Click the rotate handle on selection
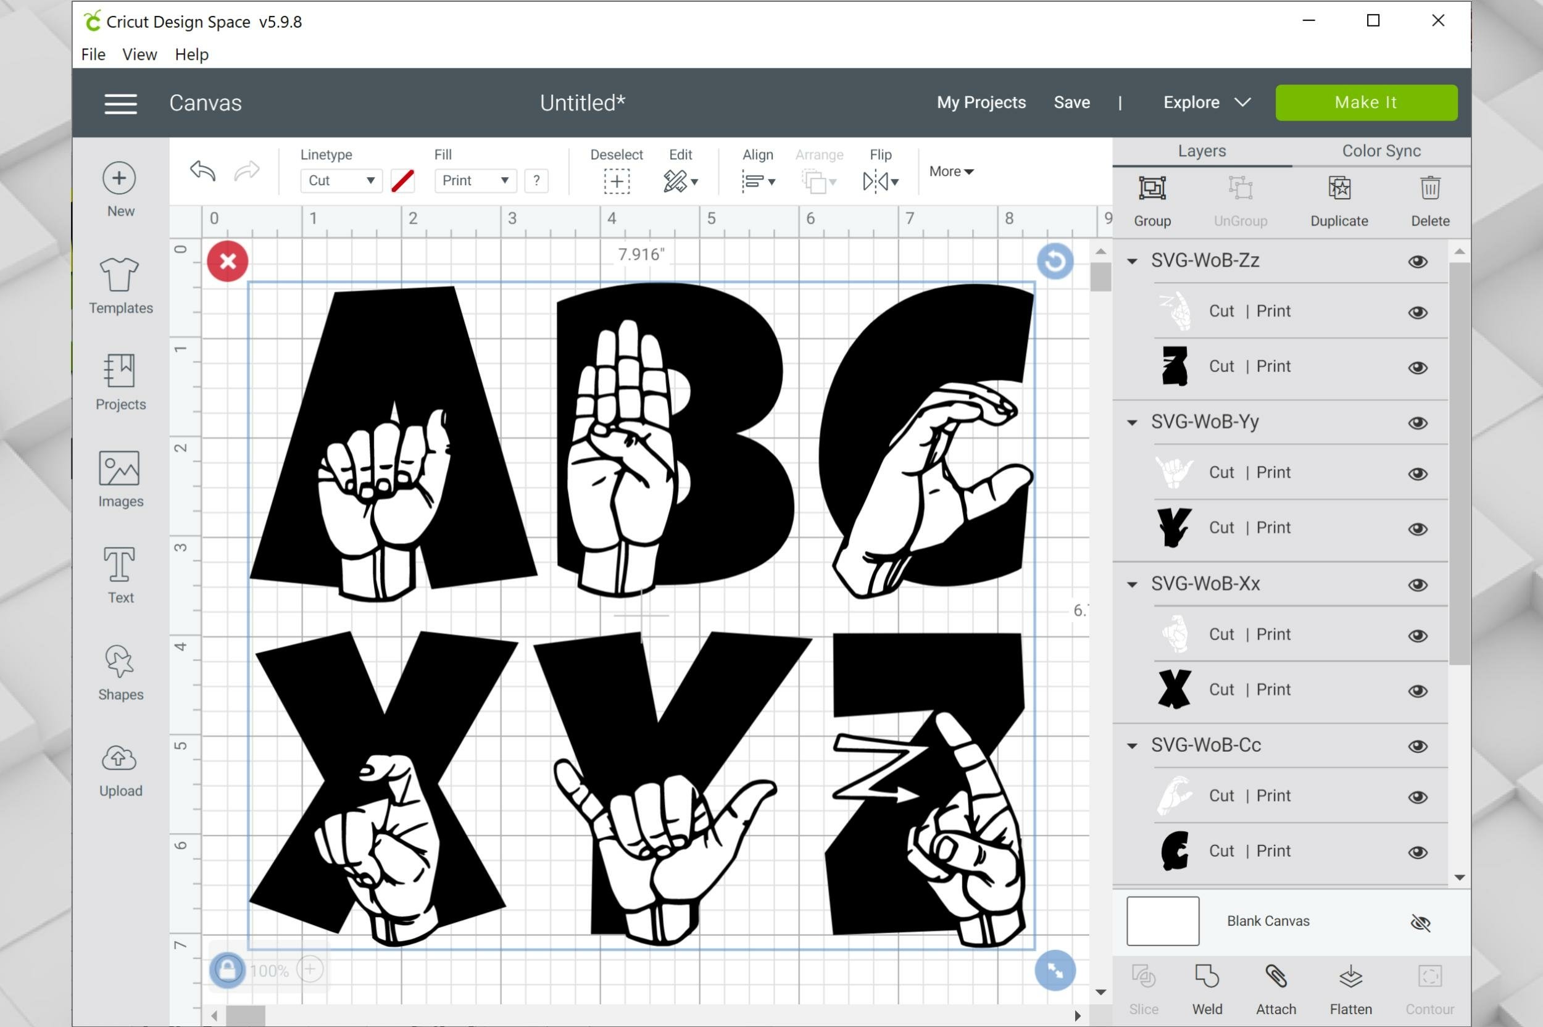The height and width of the screenshot is (1027, 1543). point(1055,261)
